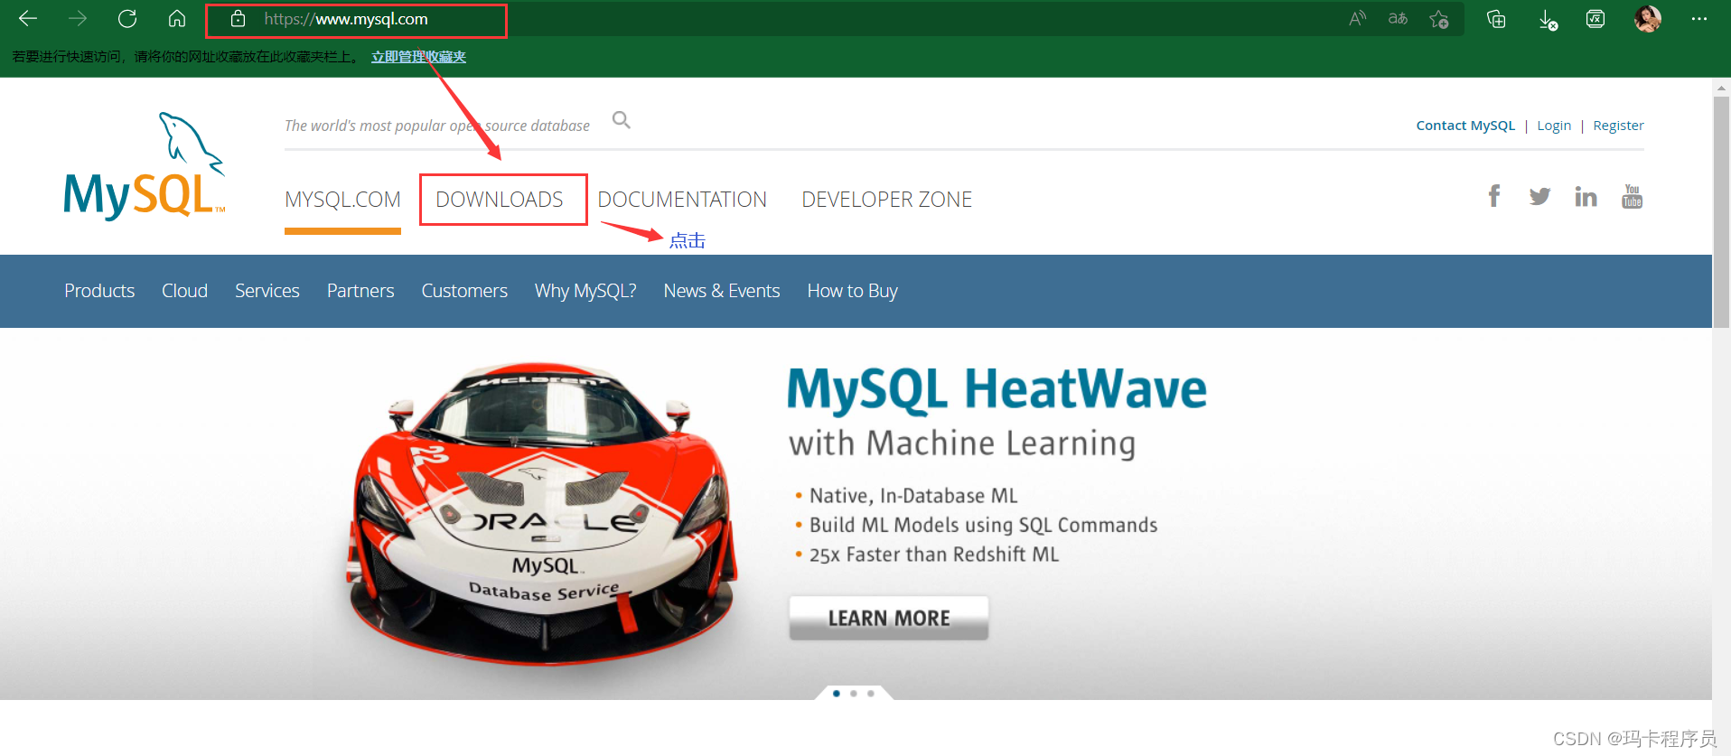
Task: Open the Products menu item
Action: 99,291
